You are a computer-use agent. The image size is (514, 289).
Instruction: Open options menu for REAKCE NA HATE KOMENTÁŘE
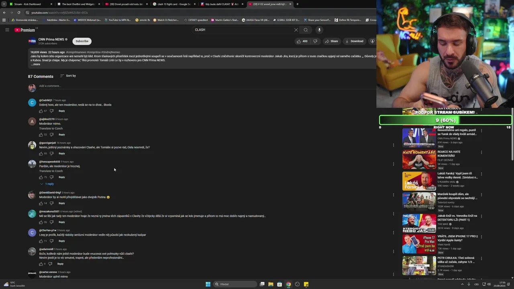(x=481, y=153)
